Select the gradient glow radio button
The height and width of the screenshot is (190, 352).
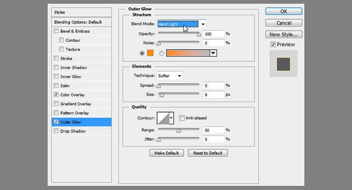[161, 53]
